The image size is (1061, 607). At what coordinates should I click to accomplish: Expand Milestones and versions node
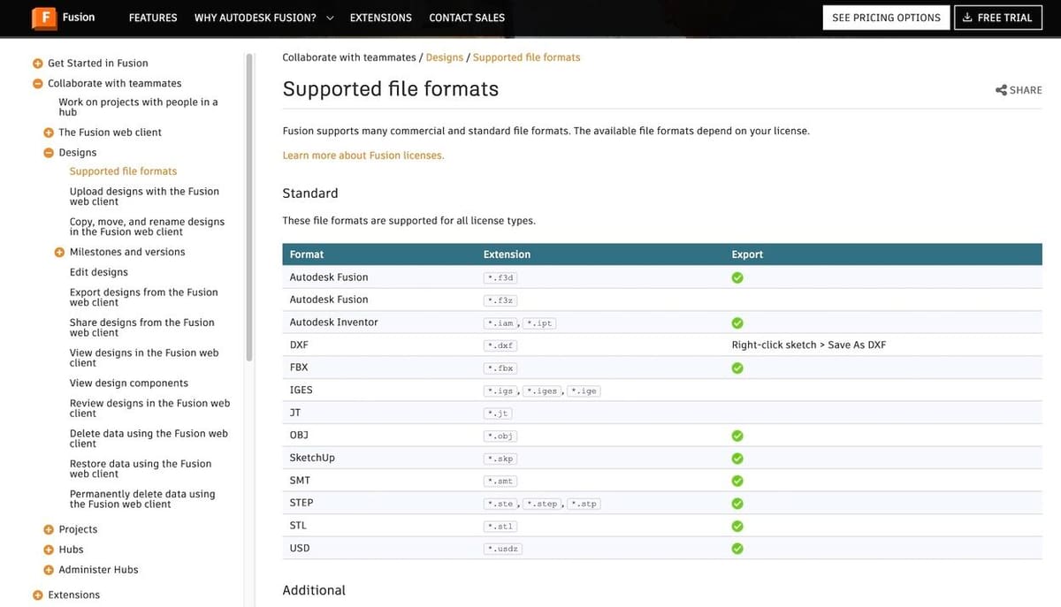pyautogui.click(x=60, y=252)
